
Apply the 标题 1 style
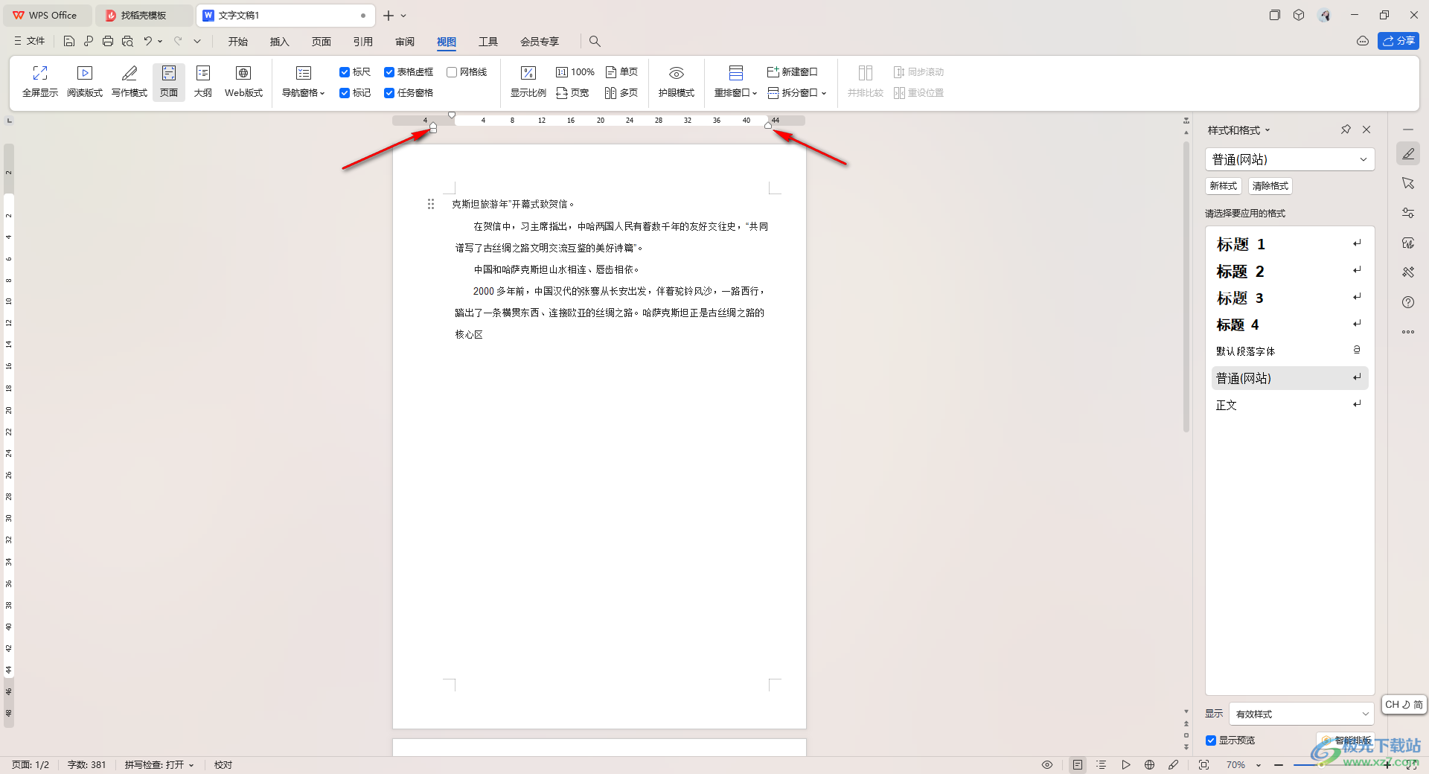coord(1290,244)
